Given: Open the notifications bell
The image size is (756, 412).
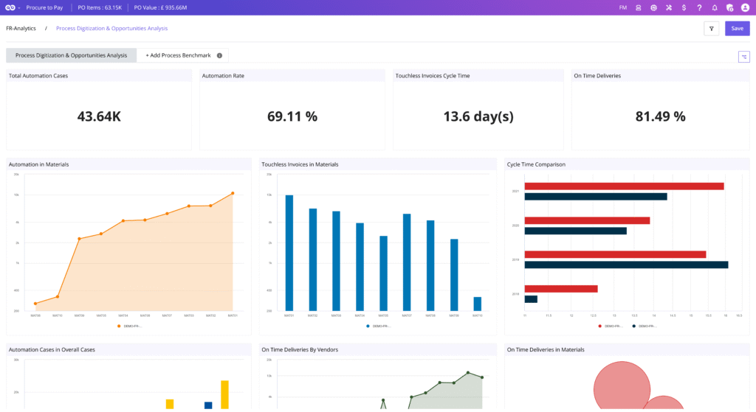Looking at the screenshot, I should tap(714, 7).
